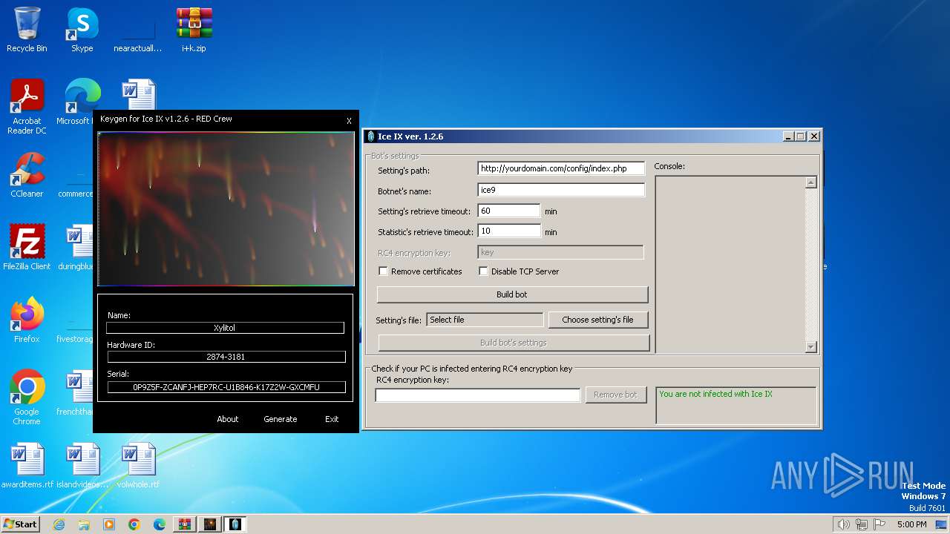The height and width of the screenshot is (534, 950).
Task: Click the Select file setting's field
Action: point(485,320)
